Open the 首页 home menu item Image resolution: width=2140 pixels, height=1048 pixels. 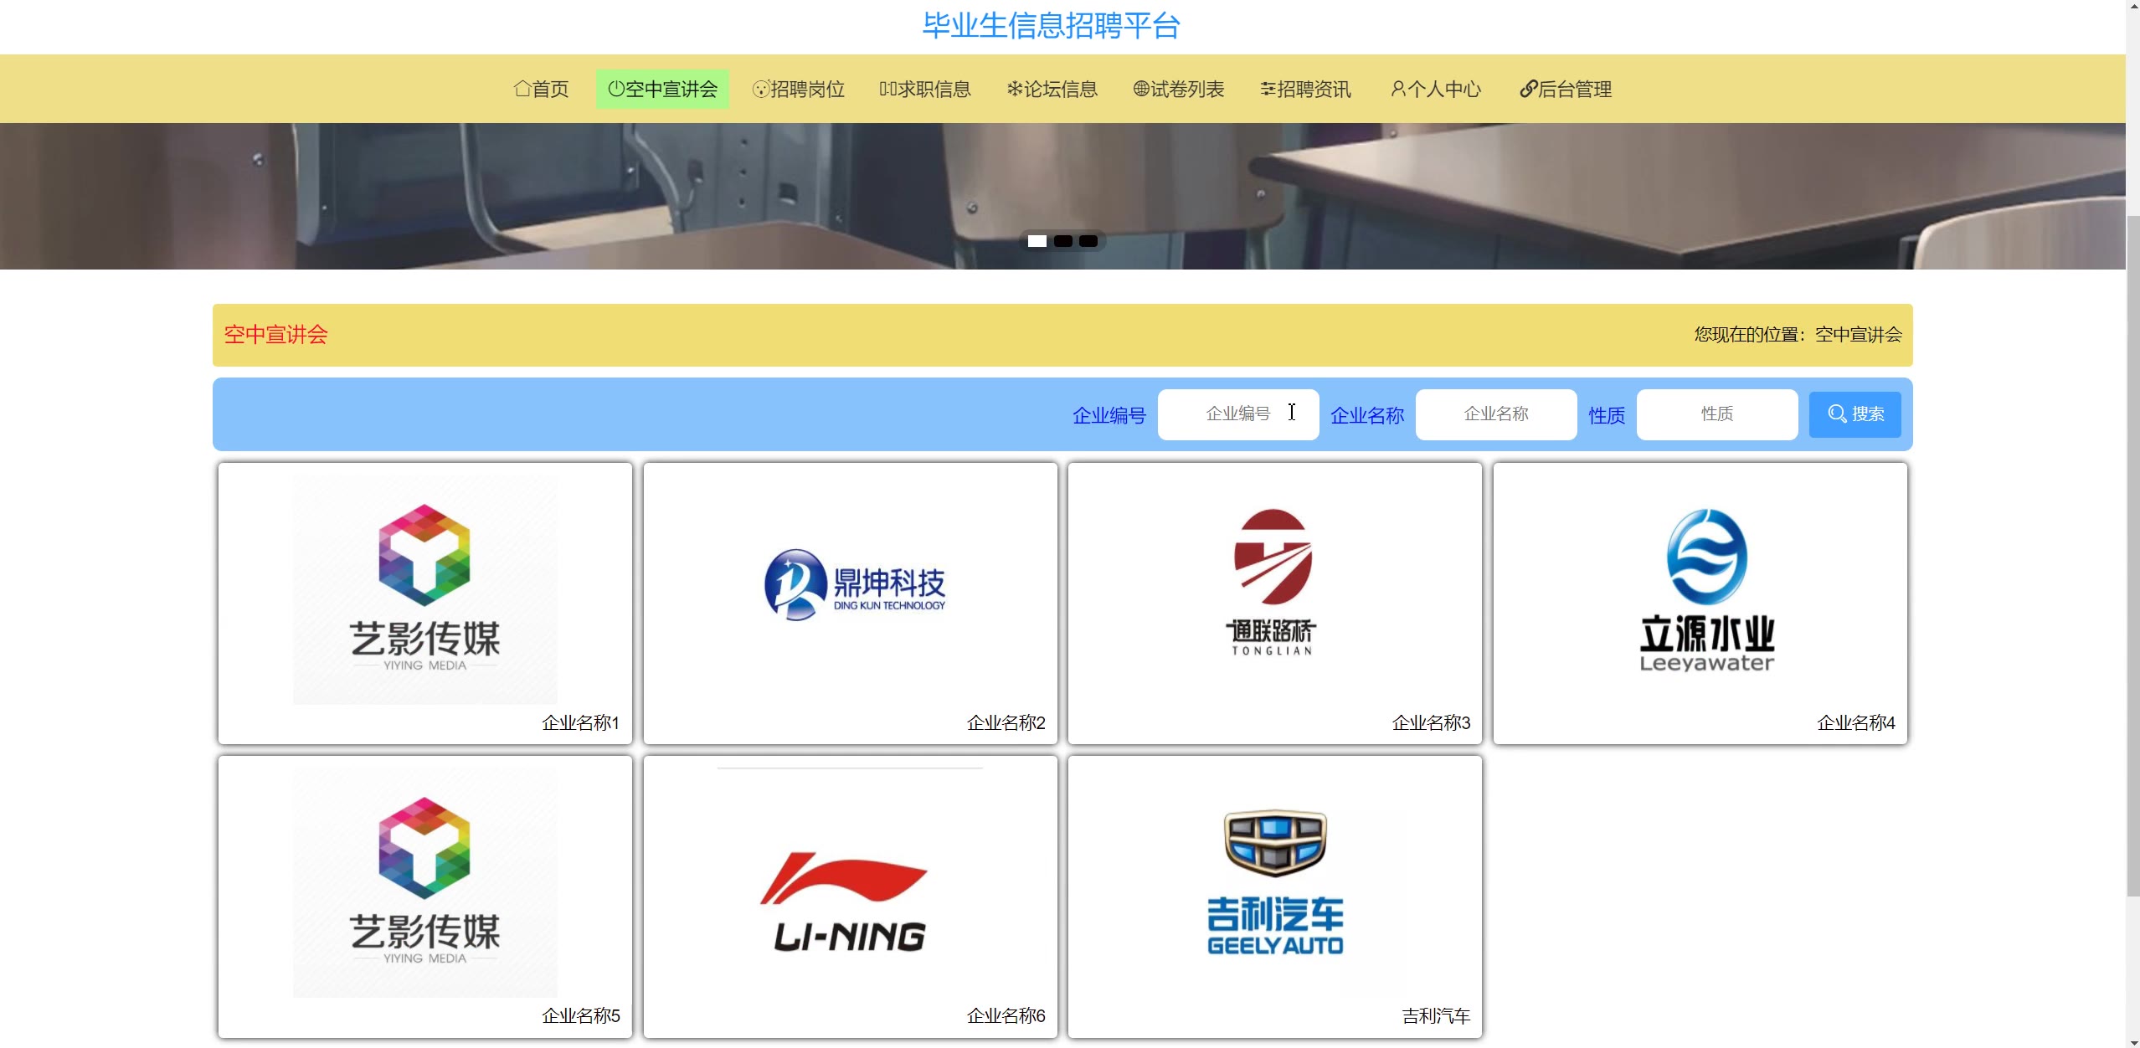point(541,89)
